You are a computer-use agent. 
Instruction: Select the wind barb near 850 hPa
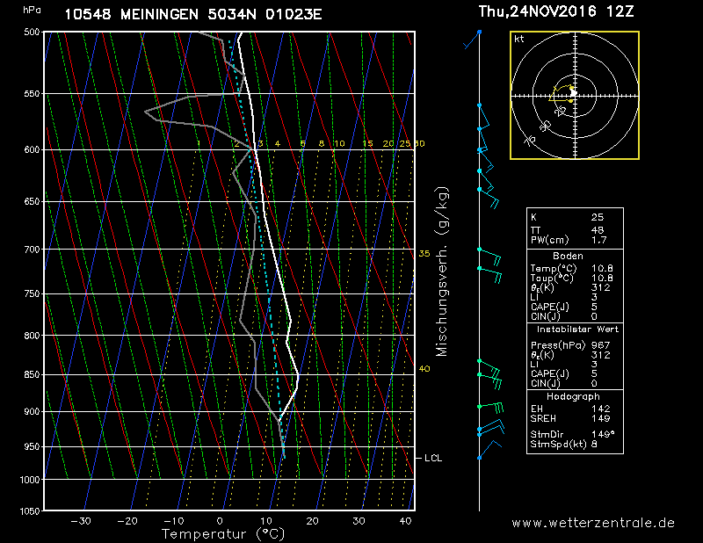tap(489, 378)
